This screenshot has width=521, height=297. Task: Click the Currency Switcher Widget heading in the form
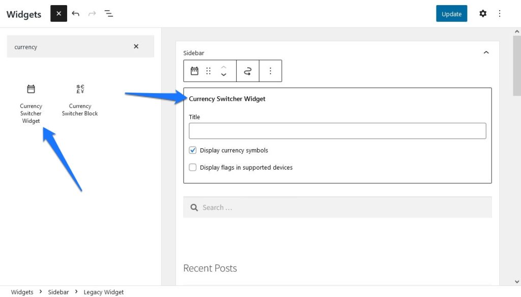227,99
